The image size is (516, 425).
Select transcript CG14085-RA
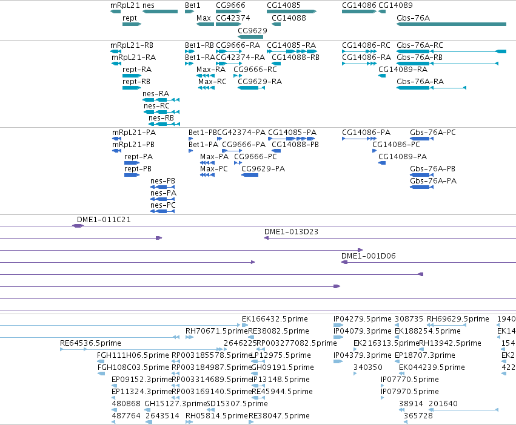click(291, 45)
